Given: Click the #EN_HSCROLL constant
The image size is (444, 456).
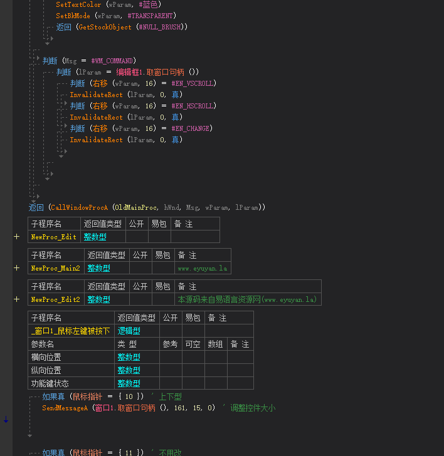Looking at the screenshot, I should coord(192,106).
